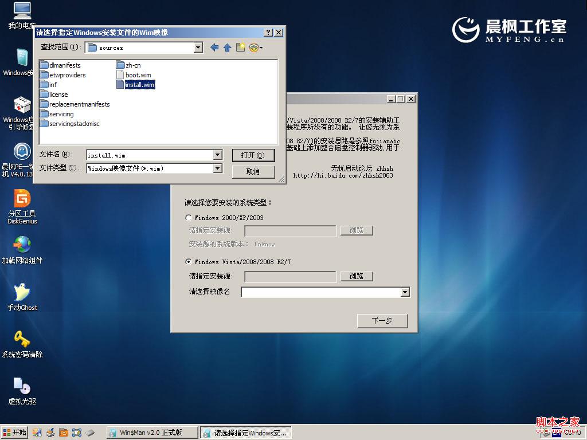Run 系统密码清除 tool

[x=22, y=340]
